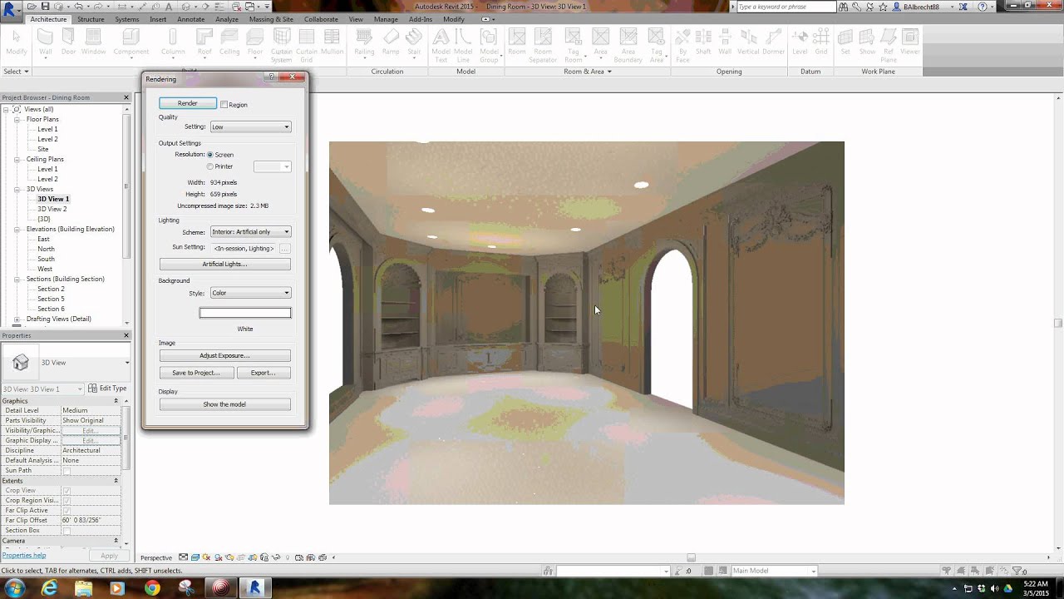
Task: Select the Curtain System tool
Action: [282, 45]
